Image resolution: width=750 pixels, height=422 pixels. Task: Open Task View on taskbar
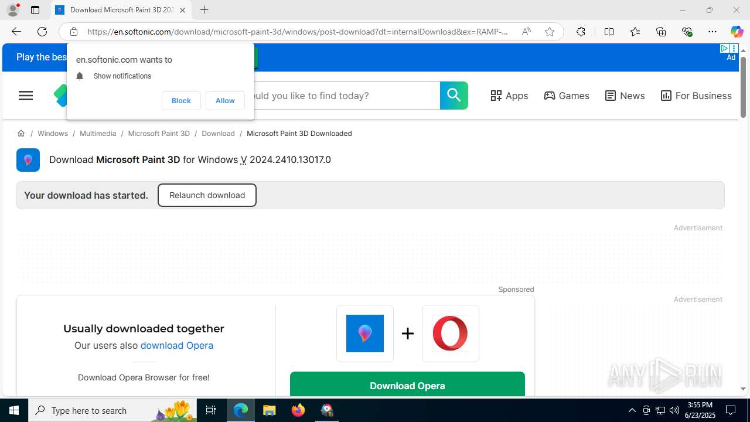pyautogui.click(x=211, y=410)
